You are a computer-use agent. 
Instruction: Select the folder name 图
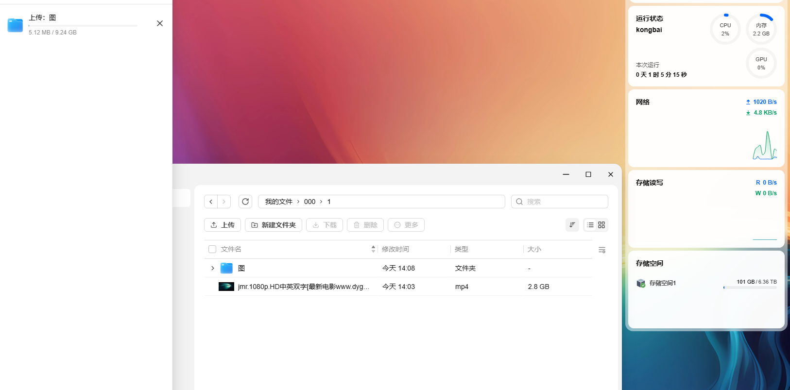tap(241, 268)
